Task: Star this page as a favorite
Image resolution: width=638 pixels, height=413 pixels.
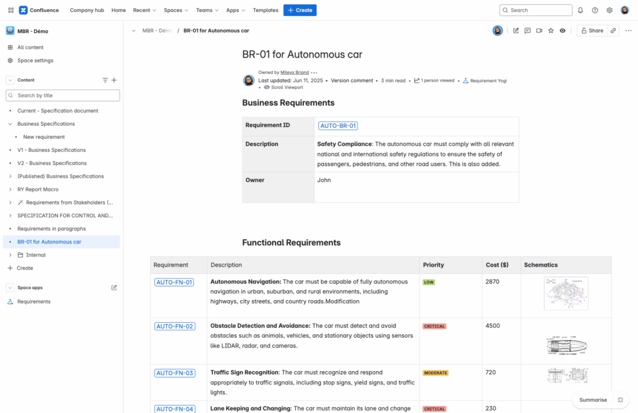Action: tap(551, 30)
